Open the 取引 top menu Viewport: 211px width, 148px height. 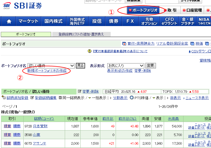tap(170, 10)
